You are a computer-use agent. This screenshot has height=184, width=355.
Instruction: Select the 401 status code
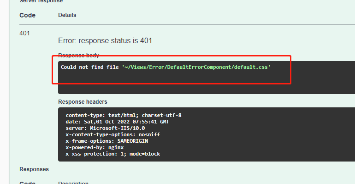click(x=25, y=33)
